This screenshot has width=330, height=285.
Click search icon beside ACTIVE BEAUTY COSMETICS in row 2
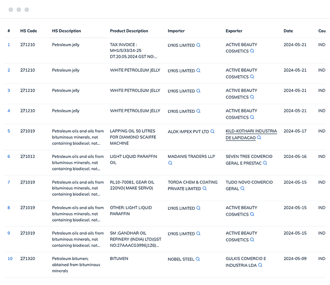point(252,76)
